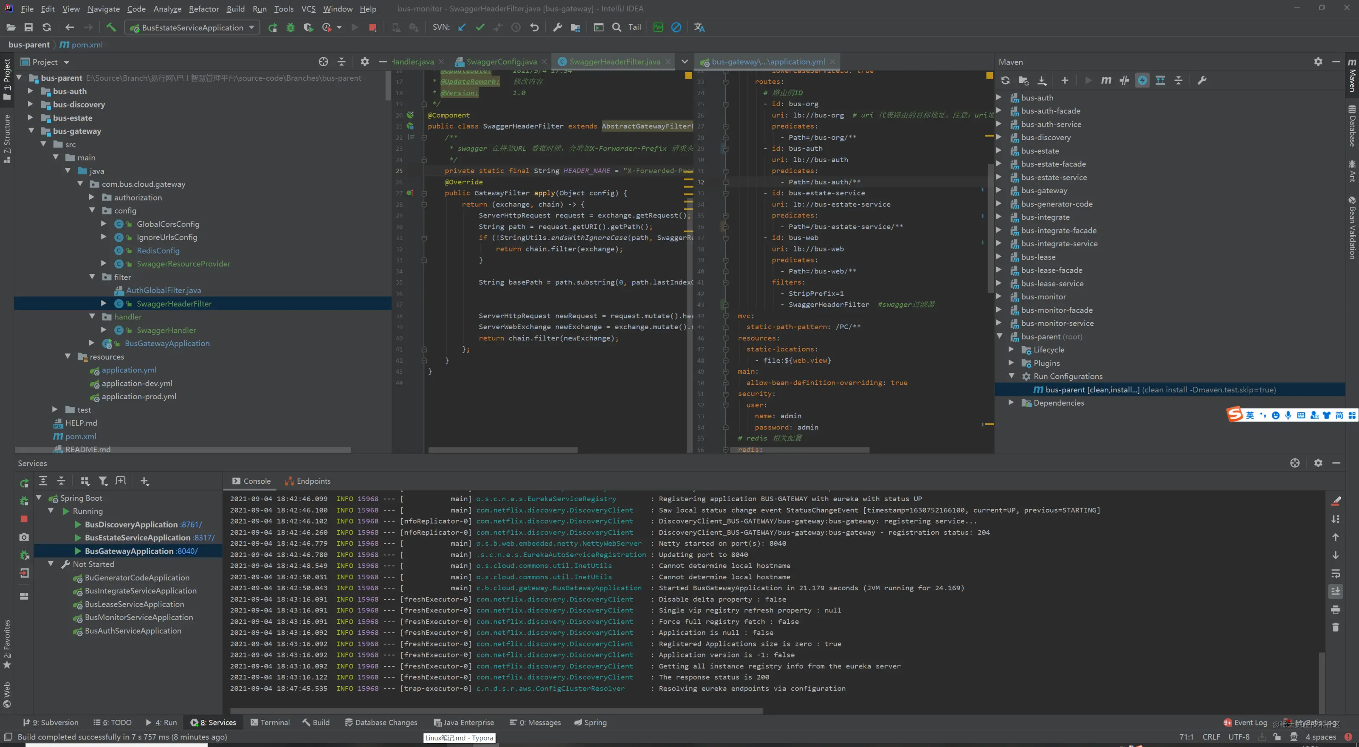Screen dimensions: 1359x747
Task: Select application-dev.yml in Project tree
Action: [137, 383]
